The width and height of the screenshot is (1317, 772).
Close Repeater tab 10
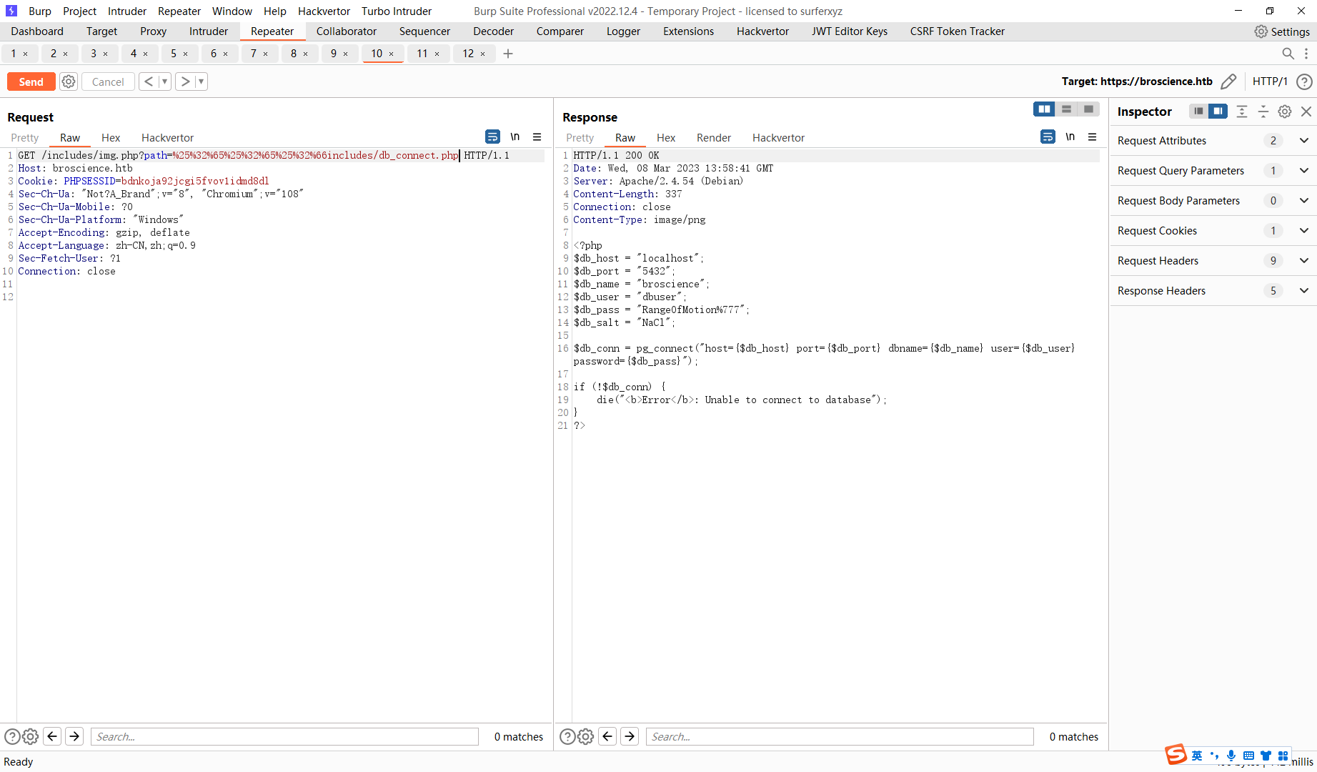tap(391, 54)
